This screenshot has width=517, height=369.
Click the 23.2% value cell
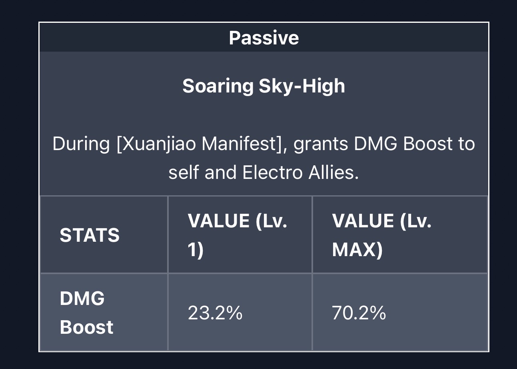click(215, 313)
